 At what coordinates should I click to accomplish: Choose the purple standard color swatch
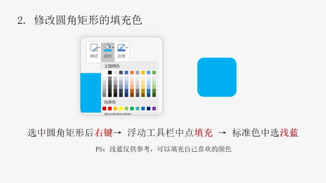click(154, 109)
